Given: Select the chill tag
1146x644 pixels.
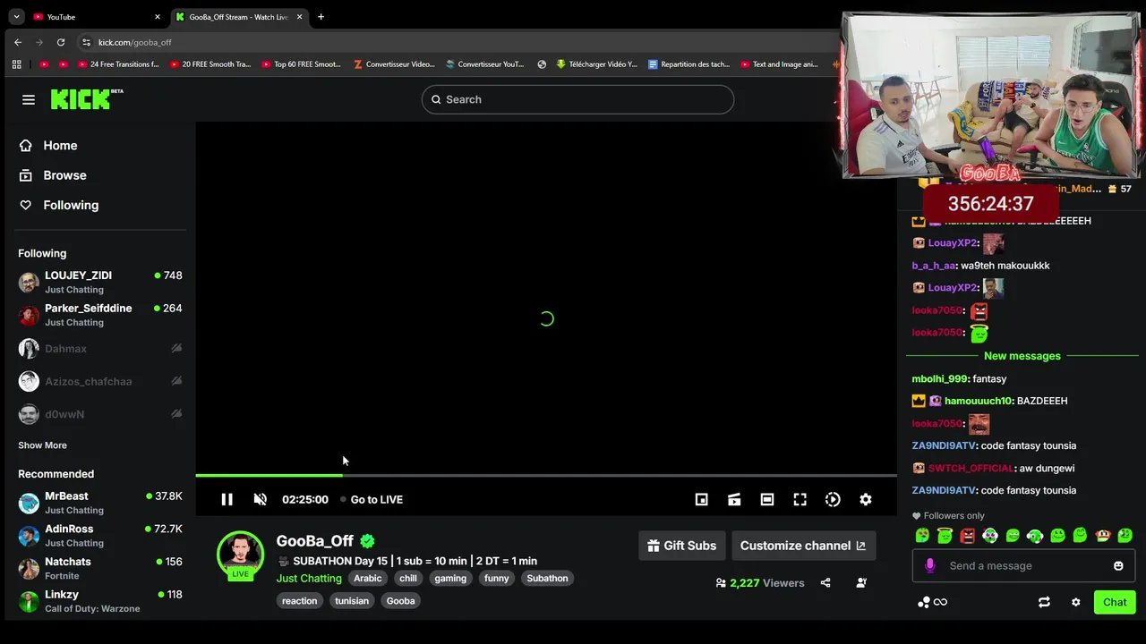Looking at the screenshot, I should tap(408, 578).
